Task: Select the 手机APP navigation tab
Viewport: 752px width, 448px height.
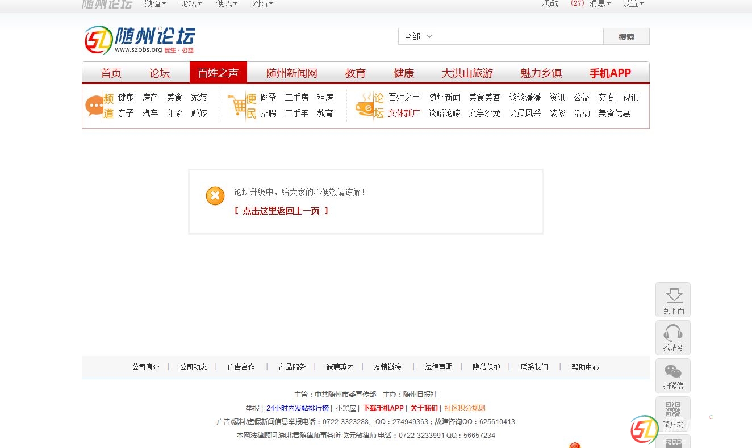Action: coord(610,73)
